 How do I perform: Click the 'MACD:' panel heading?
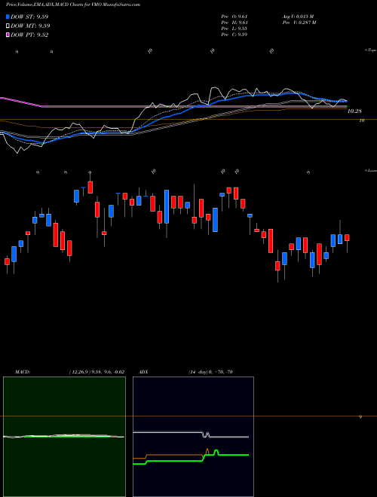point(23,372)
